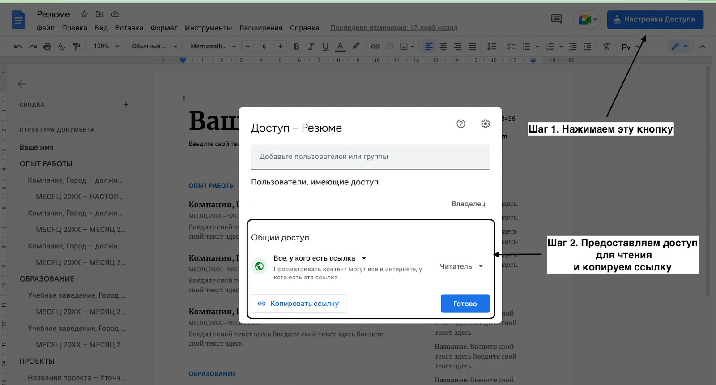Click the clear formatting icon
Image resolution: width=716 pixels, height=385 pixels.
[606, 47]
